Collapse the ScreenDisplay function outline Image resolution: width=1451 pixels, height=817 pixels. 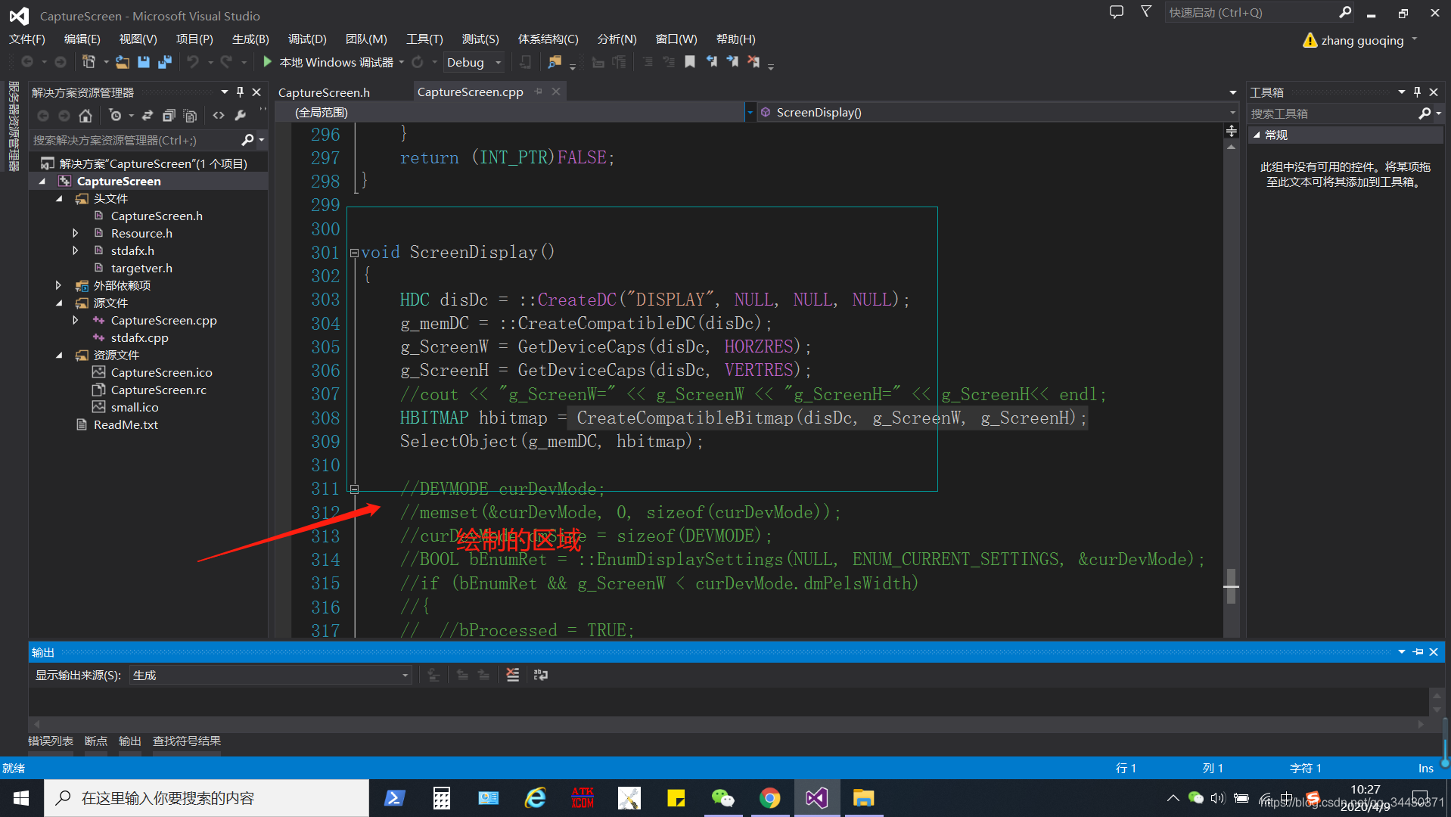[x=354, y=253]
